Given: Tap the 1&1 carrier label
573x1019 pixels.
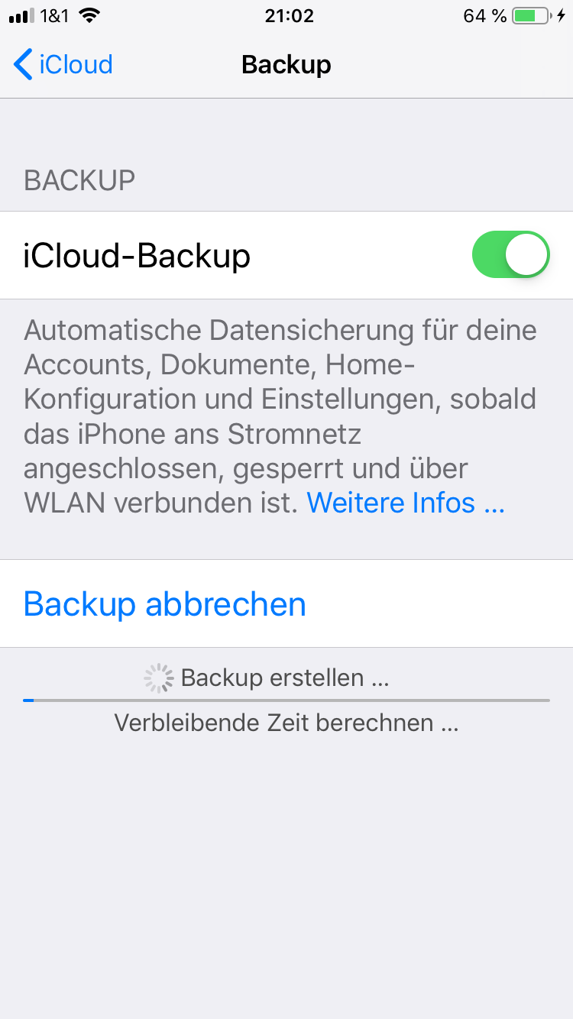Looking at the screenshot, I should pos(55,16).
